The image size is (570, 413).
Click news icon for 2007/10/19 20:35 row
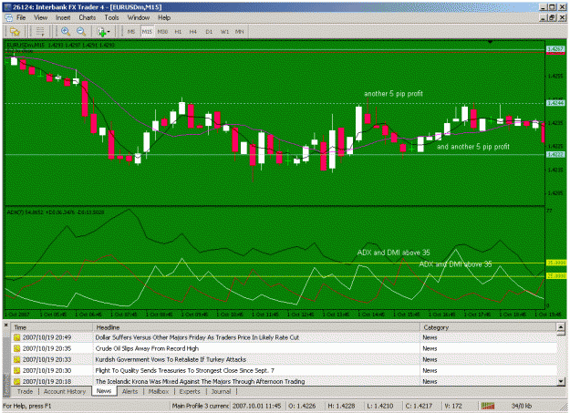(16, 348)
